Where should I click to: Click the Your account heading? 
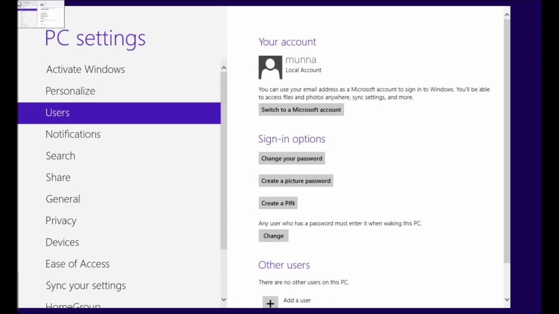click(x=287, y=42)
